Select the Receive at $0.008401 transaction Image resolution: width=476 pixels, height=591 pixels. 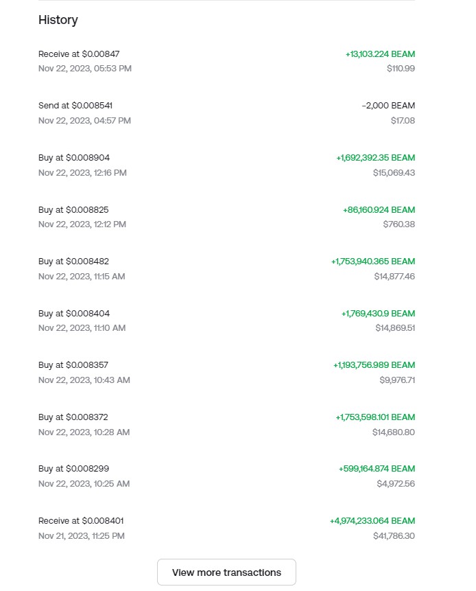(81, 521)
